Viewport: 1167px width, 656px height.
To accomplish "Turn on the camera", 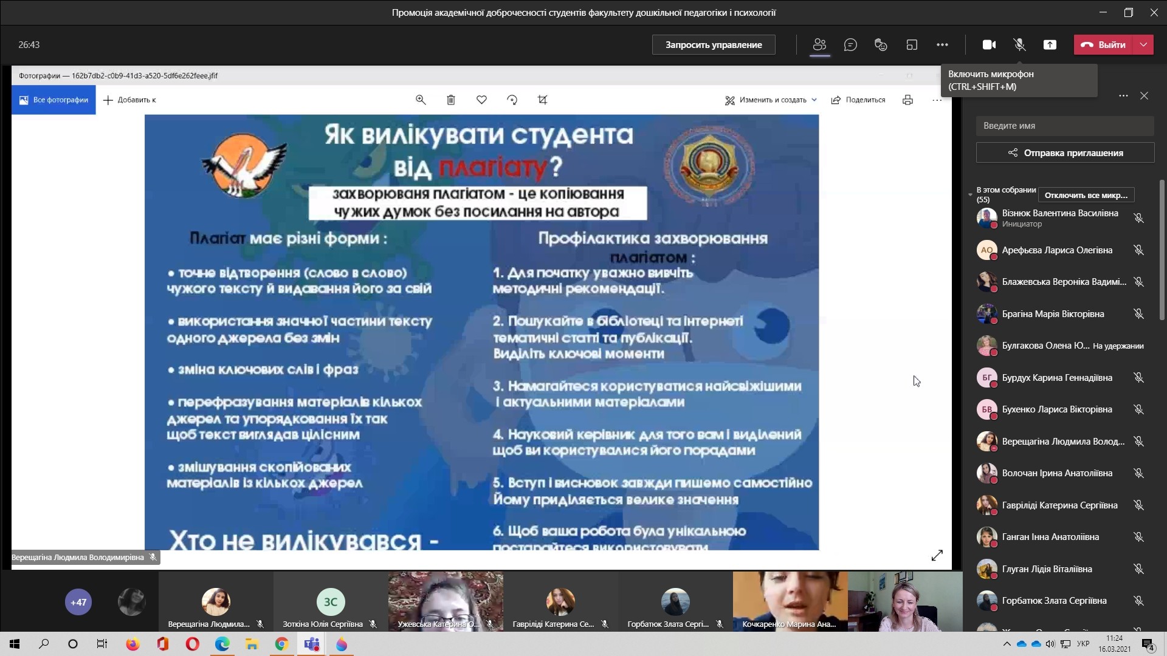I will pyautogui.click(x=989, y=44).
